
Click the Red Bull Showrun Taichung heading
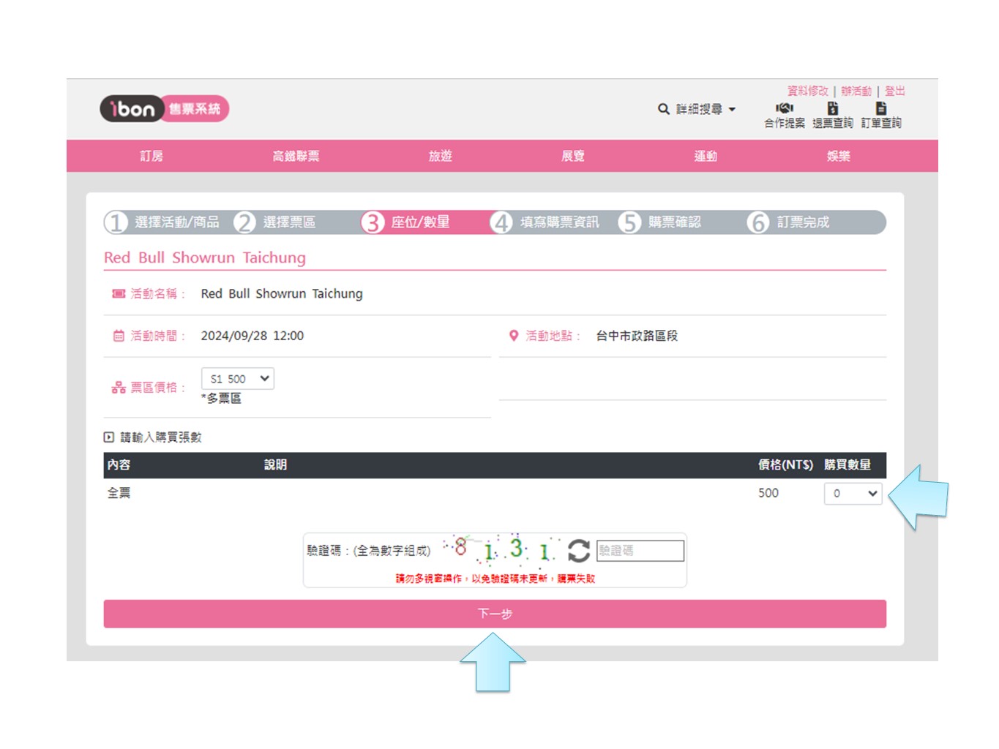pos(205,257)
